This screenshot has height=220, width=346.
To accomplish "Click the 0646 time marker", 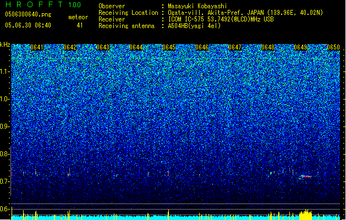I will point(202,47).
